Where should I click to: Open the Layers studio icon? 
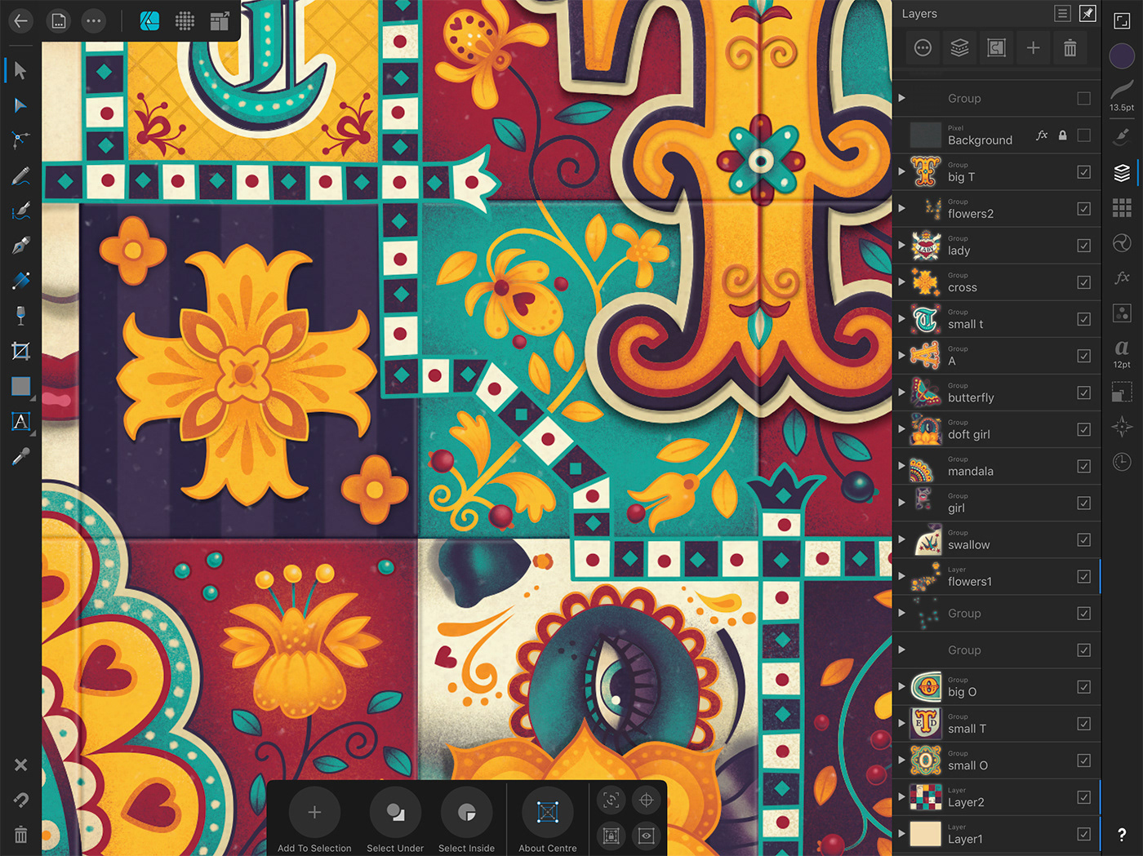coord(1122,172)
